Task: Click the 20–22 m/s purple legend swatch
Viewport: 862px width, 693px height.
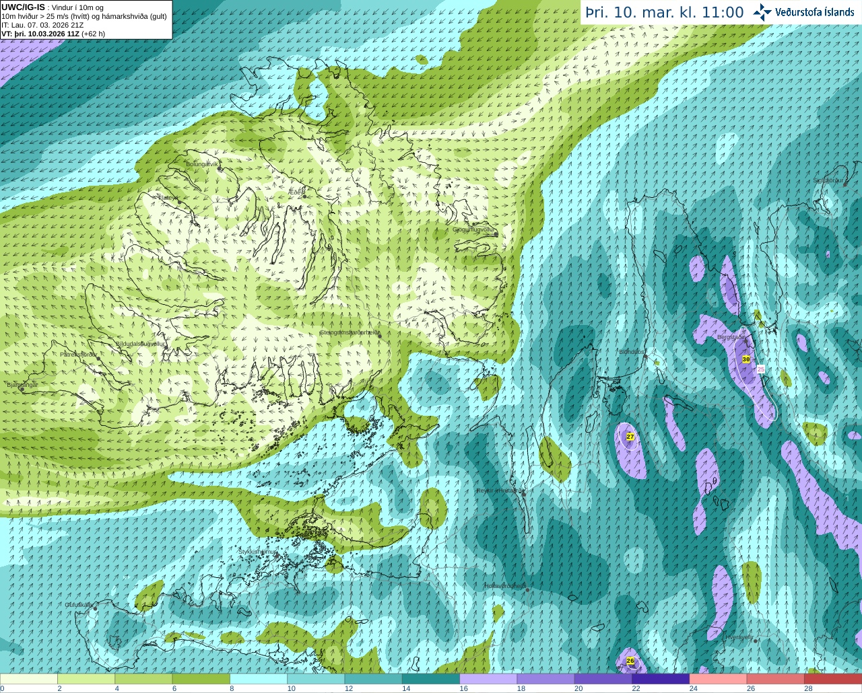Action: click(603, 679)
